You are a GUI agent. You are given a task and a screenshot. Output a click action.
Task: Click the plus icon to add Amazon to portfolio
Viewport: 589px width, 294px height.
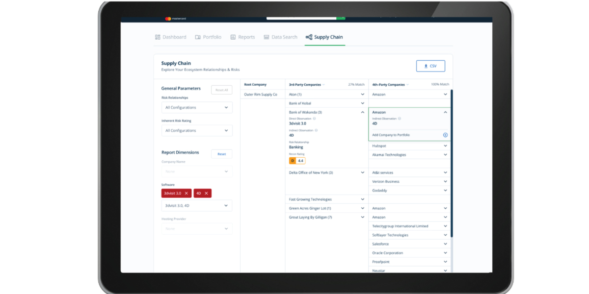click(446, 135)
